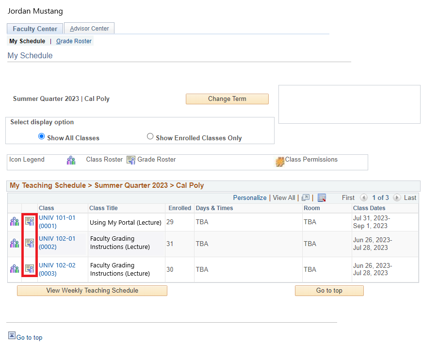Open class roster for UNIV 101-01

pyautogui.click(x=15, y=222)
